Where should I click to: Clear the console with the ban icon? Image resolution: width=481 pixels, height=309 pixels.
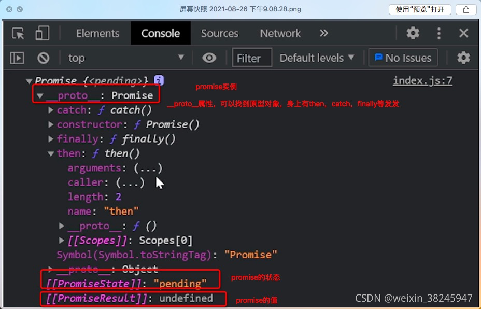click(43, 58)
